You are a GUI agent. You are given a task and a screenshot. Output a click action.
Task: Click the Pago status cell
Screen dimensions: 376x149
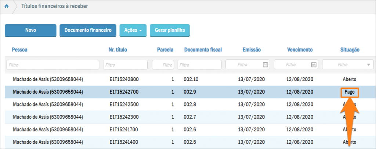[x=349, y=92]
